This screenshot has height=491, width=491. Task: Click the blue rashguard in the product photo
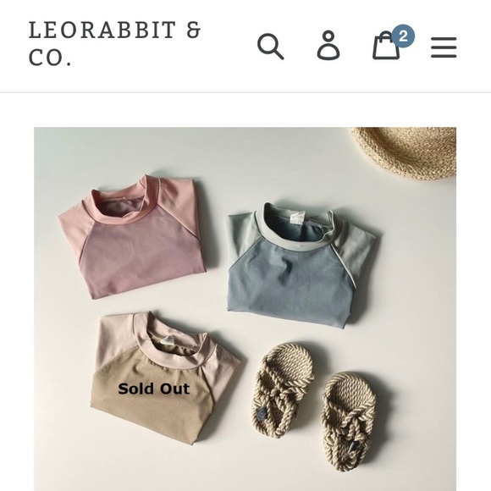pyautogui.click(x=303, y=265)
